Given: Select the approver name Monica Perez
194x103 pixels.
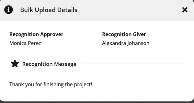Looking at the screenshot, I should [x=25, y=43].
